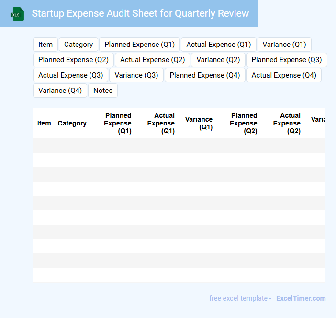This screenshot has height=318, width=336.
Task: Click the Actual Expense (Q4) tag
Action: (x=284, y=75)
